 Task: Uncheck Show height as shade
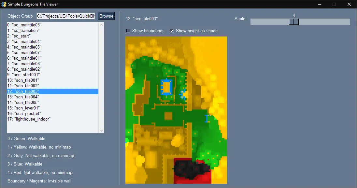point(172,31)
